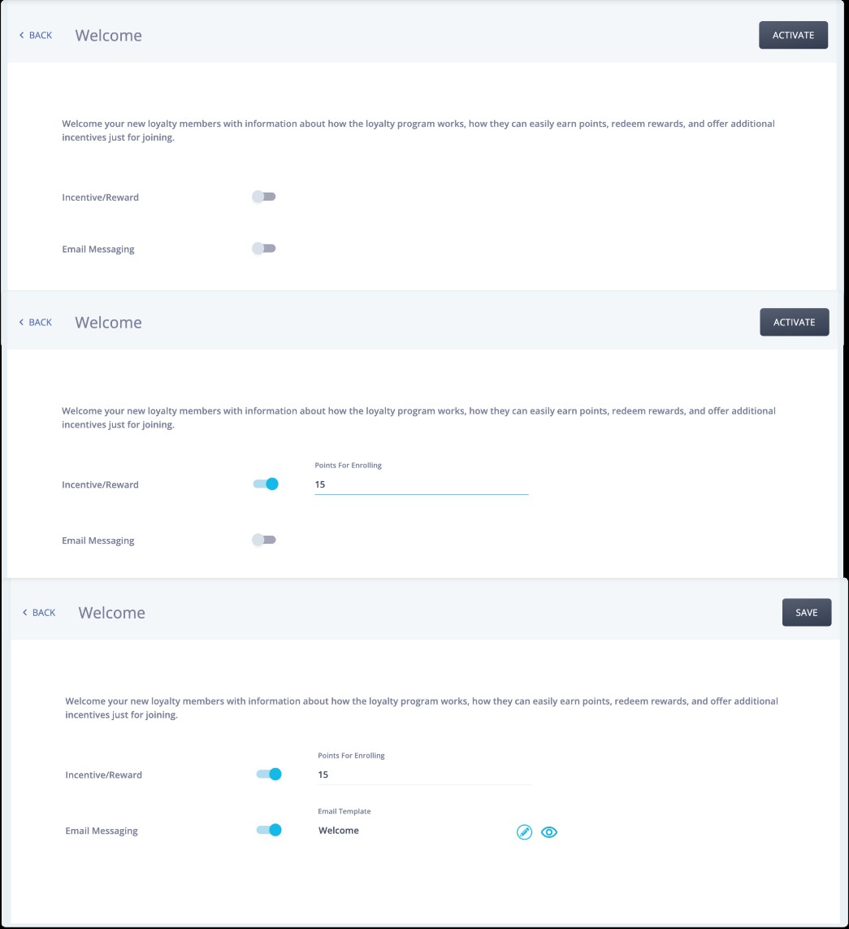Click the pencil edit icon for Welcome template
The width and height of the screenshot is (849, 929).
coord(524,831)
